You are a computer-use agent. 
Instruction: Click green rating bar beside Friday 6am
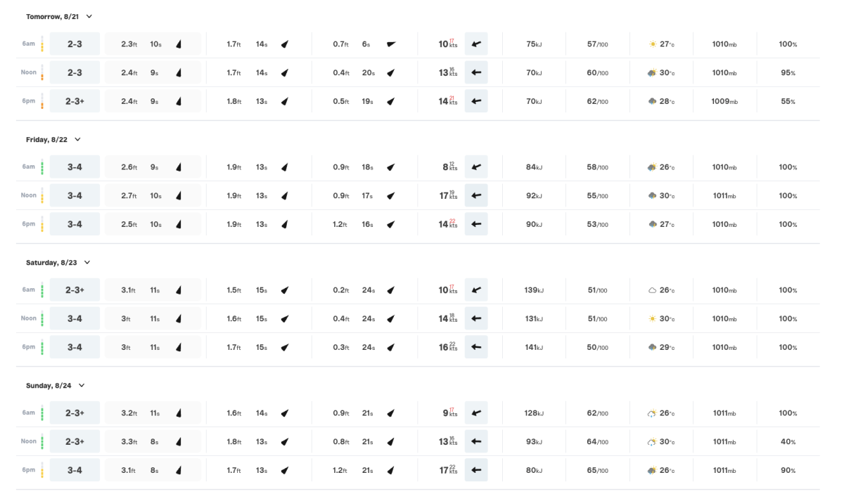(42, 167)
